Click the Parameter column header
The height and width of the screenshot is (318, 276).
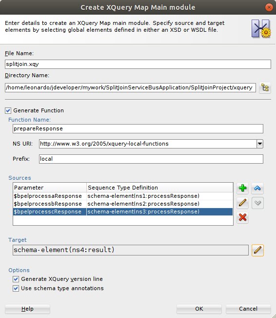50,188
